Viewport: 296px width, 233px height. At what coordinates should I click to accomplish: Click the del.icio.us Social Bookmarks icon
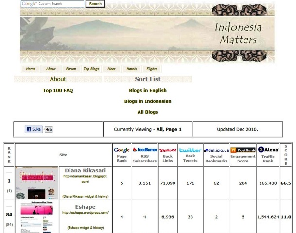(216, 150)
